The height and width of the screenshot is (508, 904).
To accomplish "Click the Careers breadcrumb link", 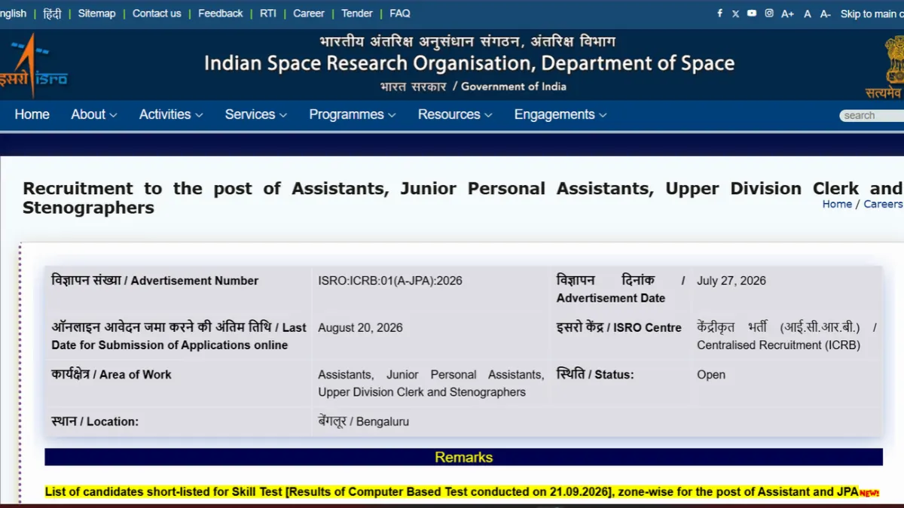I will pos(883,204).
